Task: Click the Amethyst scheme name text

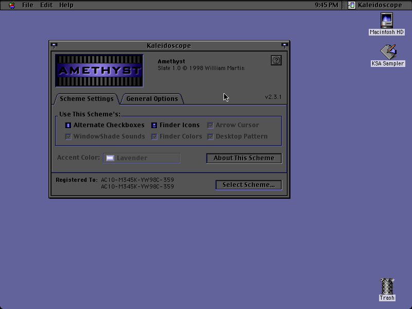Action: click(x=171, y=61)
